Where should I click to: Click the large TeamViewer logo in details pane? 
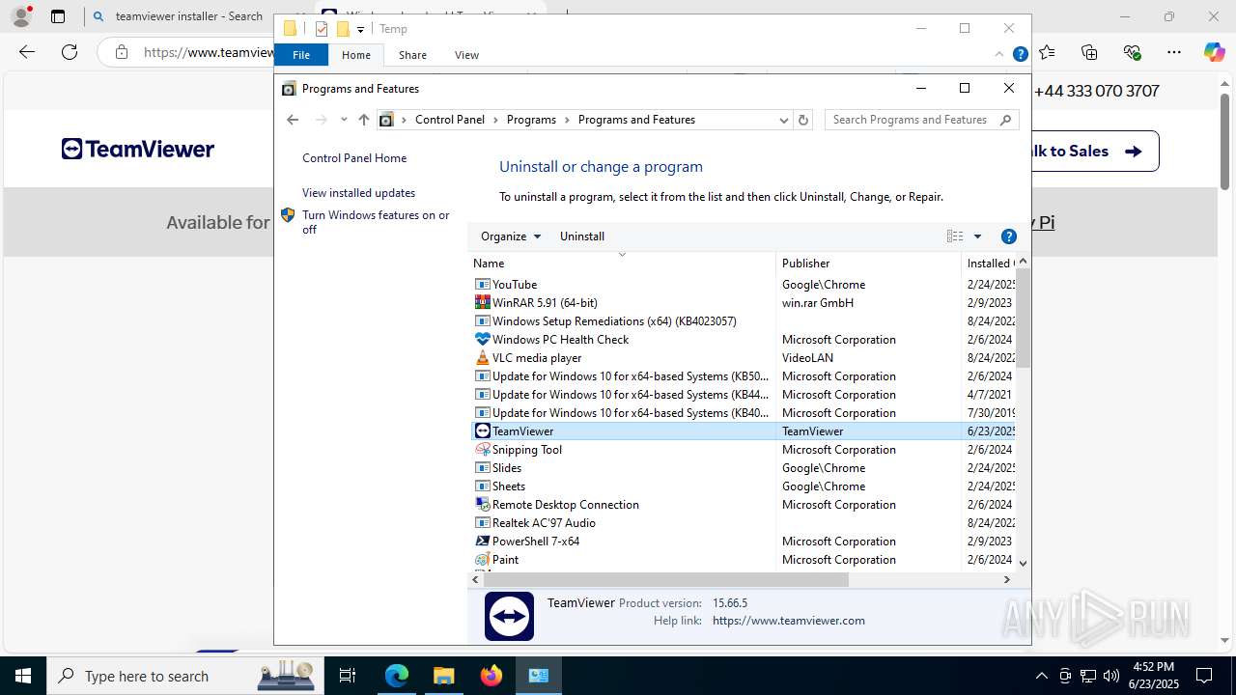pyautogui.click(x=509, y=616)
